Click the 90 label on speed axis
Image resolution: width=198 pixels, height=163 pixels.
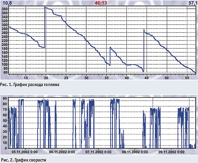5,98
